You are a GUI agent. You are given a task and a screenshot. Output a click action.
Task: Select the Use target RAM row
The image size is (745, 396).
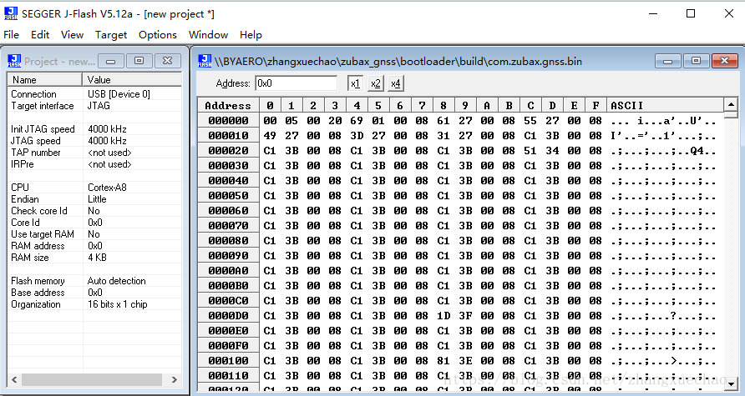point(94,234)
